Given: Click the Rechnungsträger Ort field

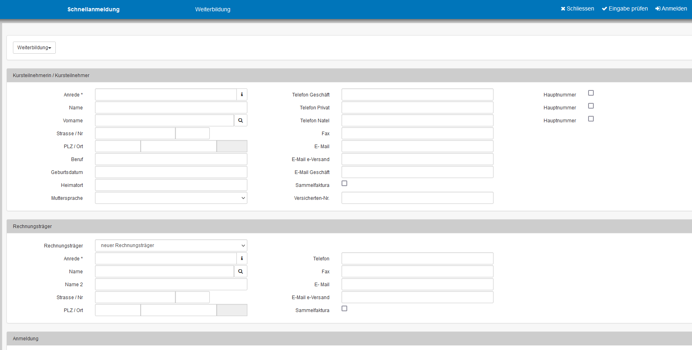Looking at the screenshot, I should 179,310.
